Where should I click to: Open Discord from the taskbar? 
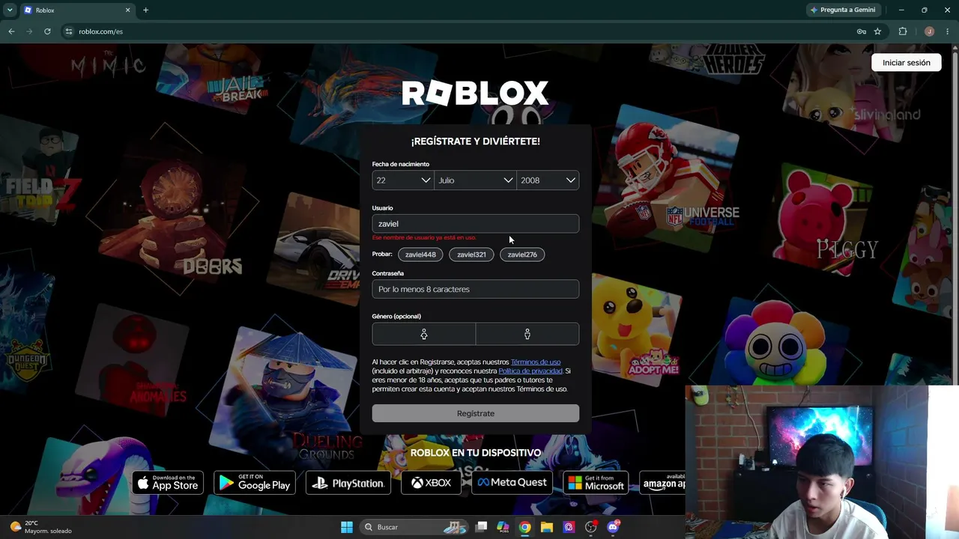[x=613, y=527]
